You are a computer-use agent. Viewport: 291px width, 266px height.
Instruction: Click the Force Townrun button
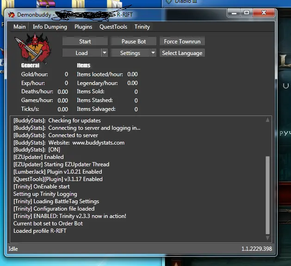(x=182, y=41)
